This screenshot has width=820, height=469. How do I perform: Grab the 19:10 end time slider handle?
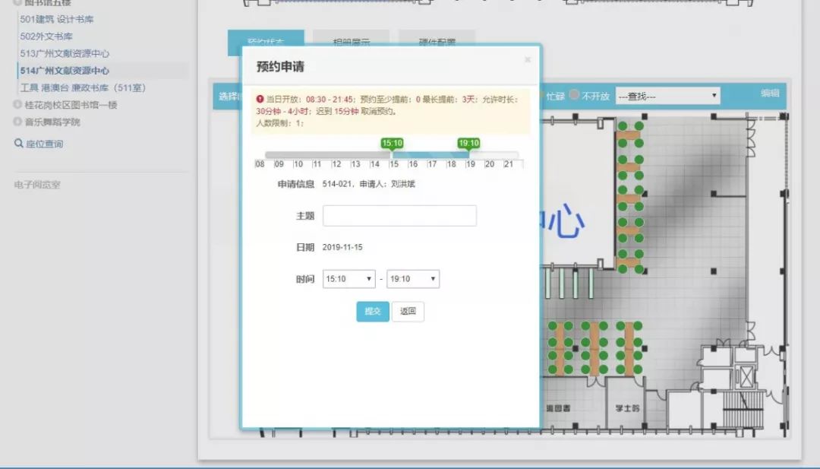[468, 144]
